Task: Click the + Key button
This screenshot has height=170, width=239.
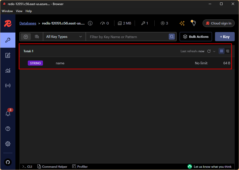Action: click(x=225, y=37)
